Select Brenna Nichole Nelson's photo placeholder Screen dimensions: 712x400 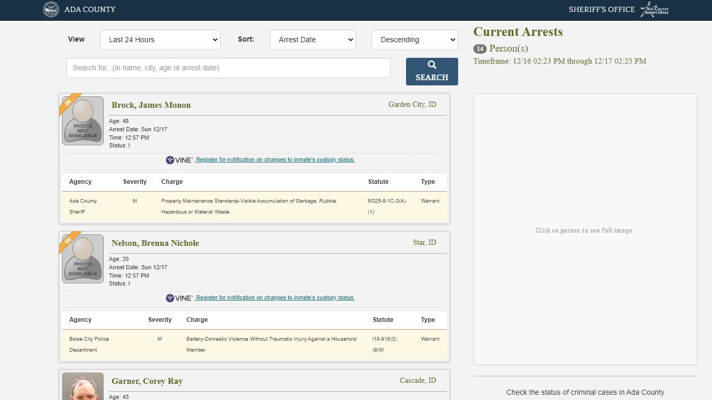click(83, 259)
